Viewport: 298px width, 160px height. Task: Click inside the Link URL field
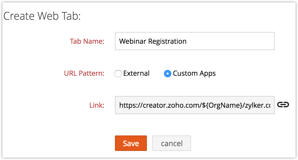[194, 105]
